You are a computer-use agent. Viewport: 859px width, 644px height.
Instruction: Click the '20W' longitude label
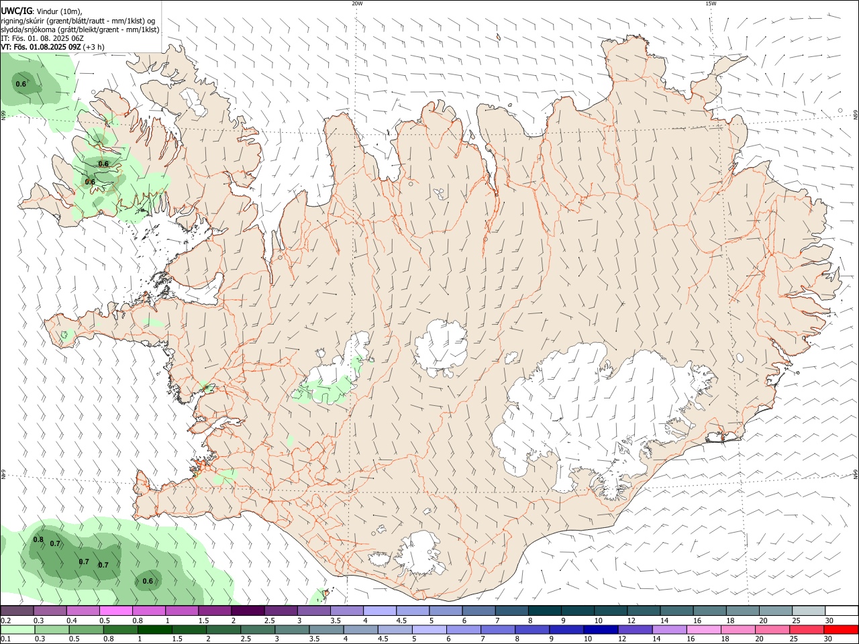click(357, 3)
